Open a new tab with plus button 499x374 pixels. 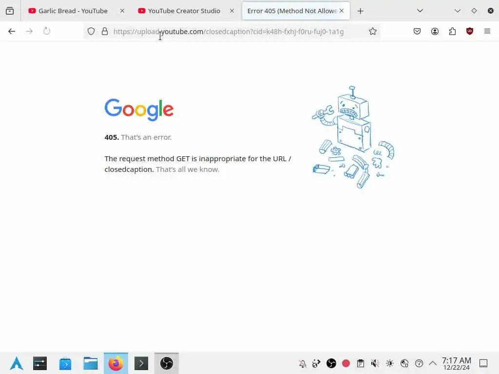[x=360, y=11]
